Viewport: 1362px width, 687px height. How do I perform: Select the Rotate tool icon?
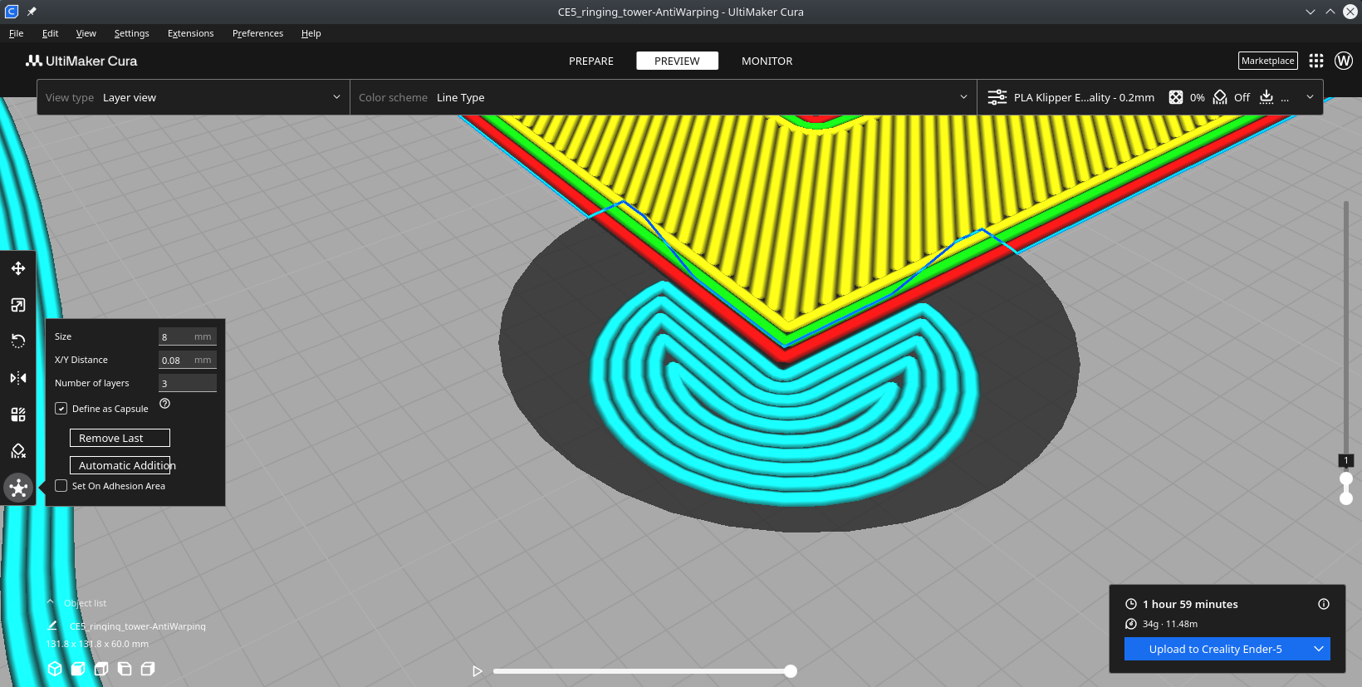click(18, 341)
